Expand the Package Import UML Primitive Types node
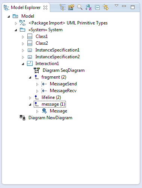The height and width of the screenshot is (188, 142). tap(16, 23)
